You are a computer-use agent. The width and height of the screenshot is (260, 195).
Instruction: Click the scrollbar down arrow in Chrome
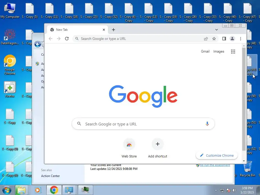[244, 161]
